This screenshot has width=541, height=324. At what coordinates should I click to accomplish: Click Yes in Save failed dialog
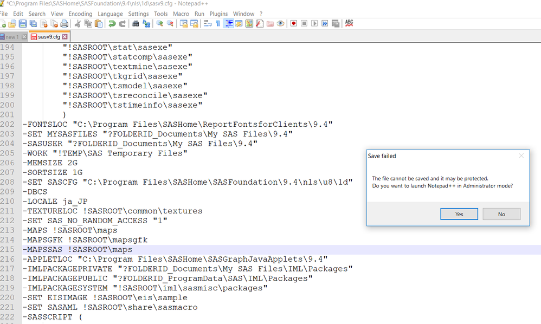459,214
